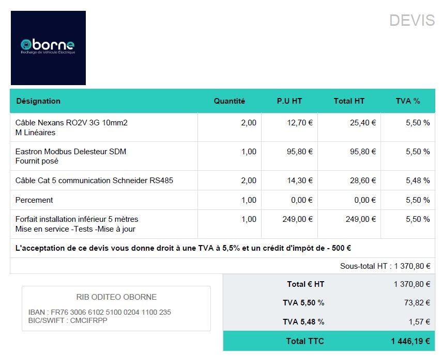Click the 'Percement' designation
The image size is (442, 357).
tap(34, 200)
